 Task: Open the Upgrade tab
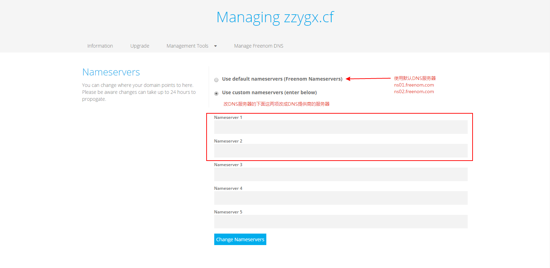[x=140, y=46]
